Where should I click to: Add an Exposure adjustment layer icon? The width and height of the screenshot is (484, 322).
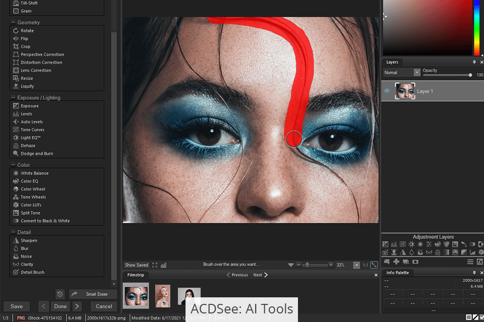tap(385, 245)
